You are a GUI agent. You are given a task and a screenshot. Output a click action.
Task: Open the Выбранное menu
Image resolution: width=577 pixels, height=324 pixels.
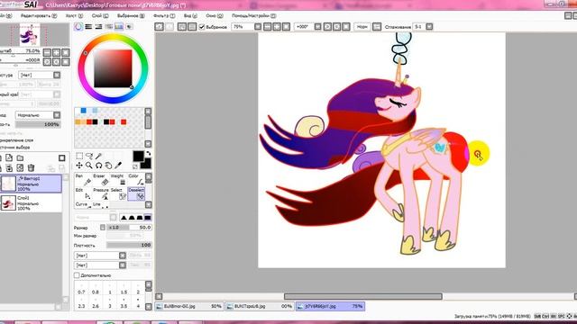[x=131, y=16]
